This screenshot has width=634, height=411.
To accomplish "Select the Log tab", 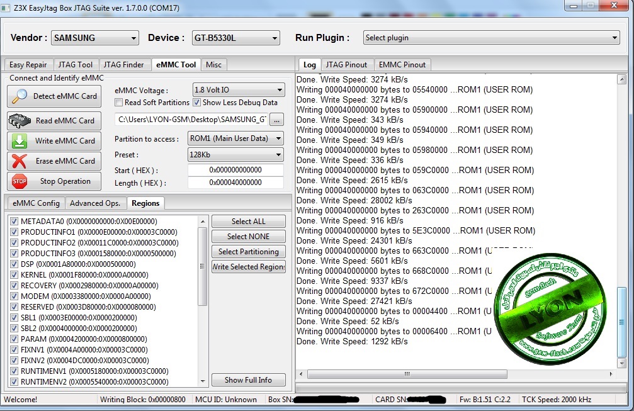I will pyautogui.click(x=310, y=64).
